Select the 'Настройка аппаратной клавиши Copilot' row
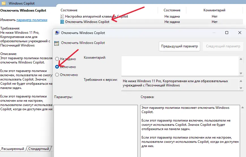Viewport: 246px width, 157px height. [151, 16]
